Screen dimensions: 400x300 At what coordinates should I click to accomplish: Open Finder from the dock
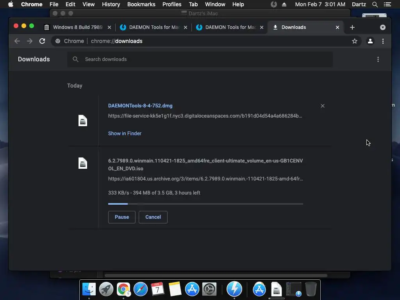[x=89, y=289]
